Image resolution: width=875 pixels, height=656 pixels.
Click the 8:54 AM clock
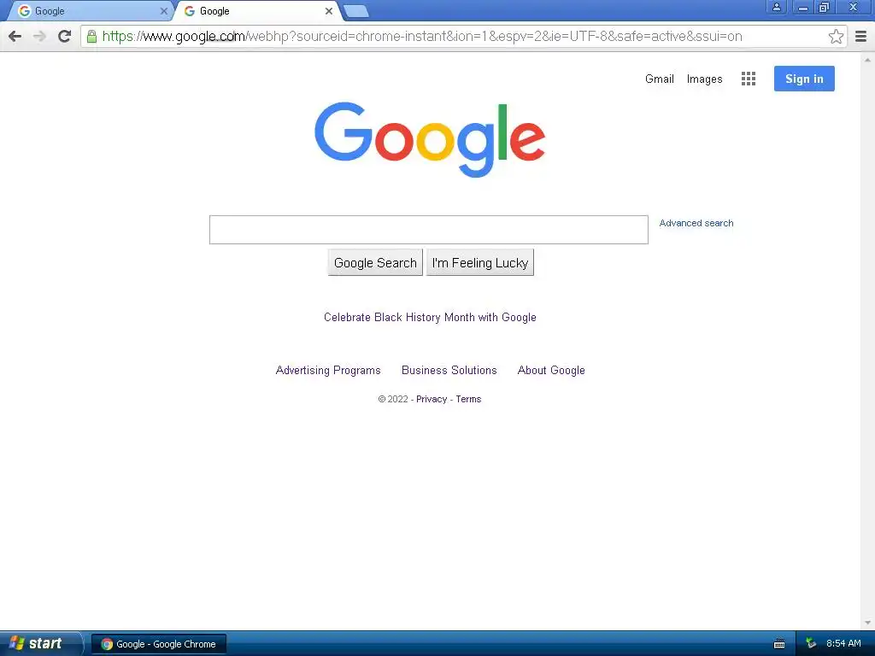point(843,644)
